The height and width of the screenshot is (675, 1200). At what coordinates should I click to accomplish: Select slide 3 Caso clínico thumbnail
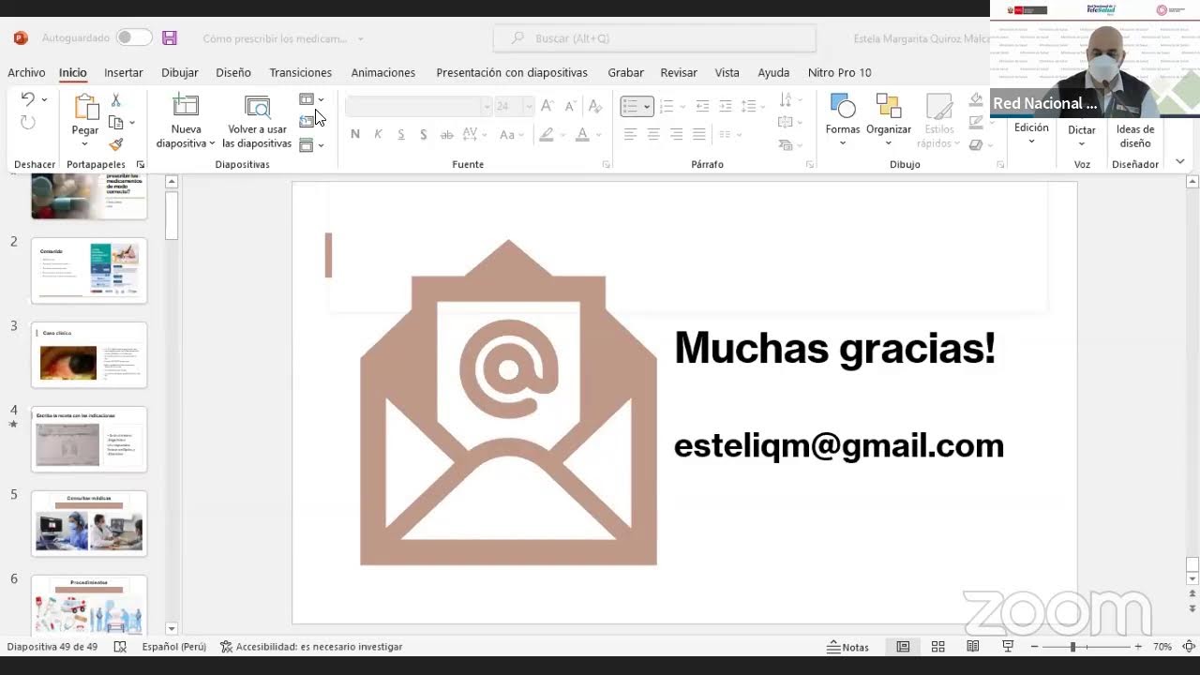89,354
